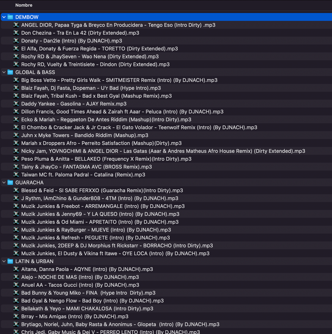Select file Muzik Junkies & Od Miami - APRETAITO
Image resolution: width=332 pixels, height=334 pixels.
coord(100,222)
